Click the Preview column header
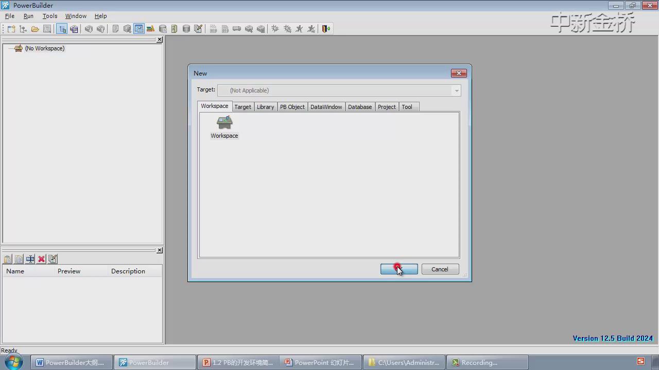The width and height of the screenshot is (659, 370). pyautogui.click(x=81, y=271)
